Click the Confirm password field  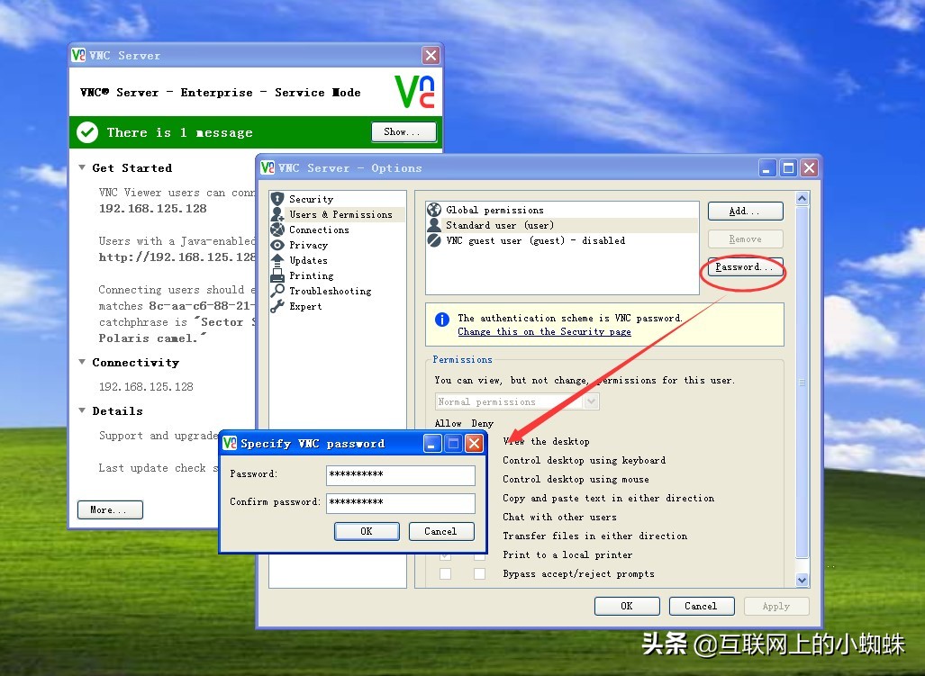401,503
